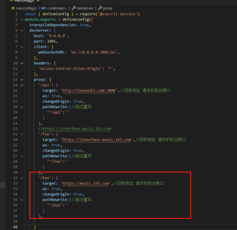237x230 pixels.
Task: Click the require call on line 1
Action: coord(88,14)
